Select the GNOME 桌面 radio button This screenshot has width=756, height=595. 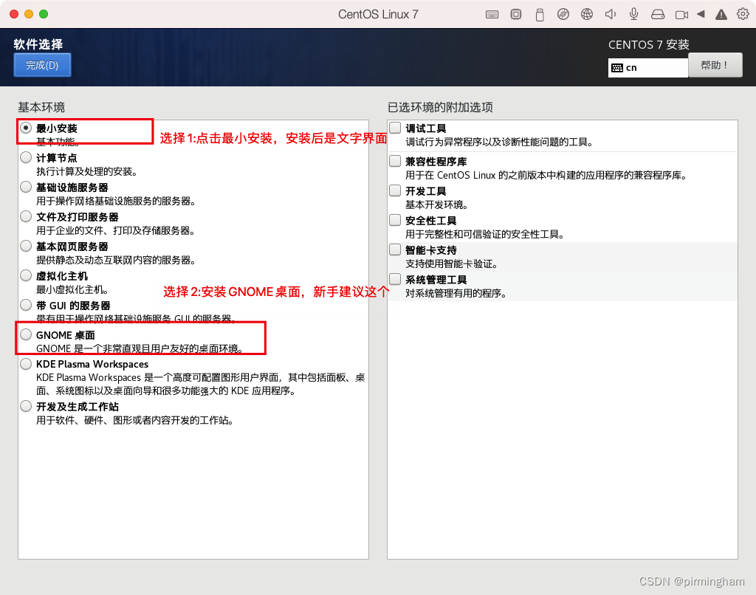[x=26, y=334]
